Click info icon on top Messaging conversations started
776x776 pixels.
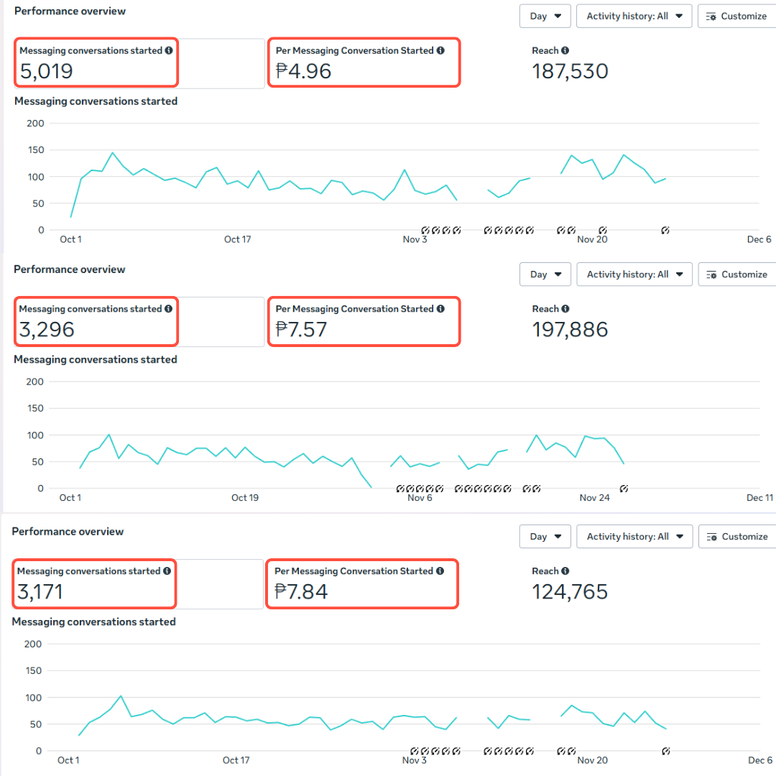click(169, 51)
